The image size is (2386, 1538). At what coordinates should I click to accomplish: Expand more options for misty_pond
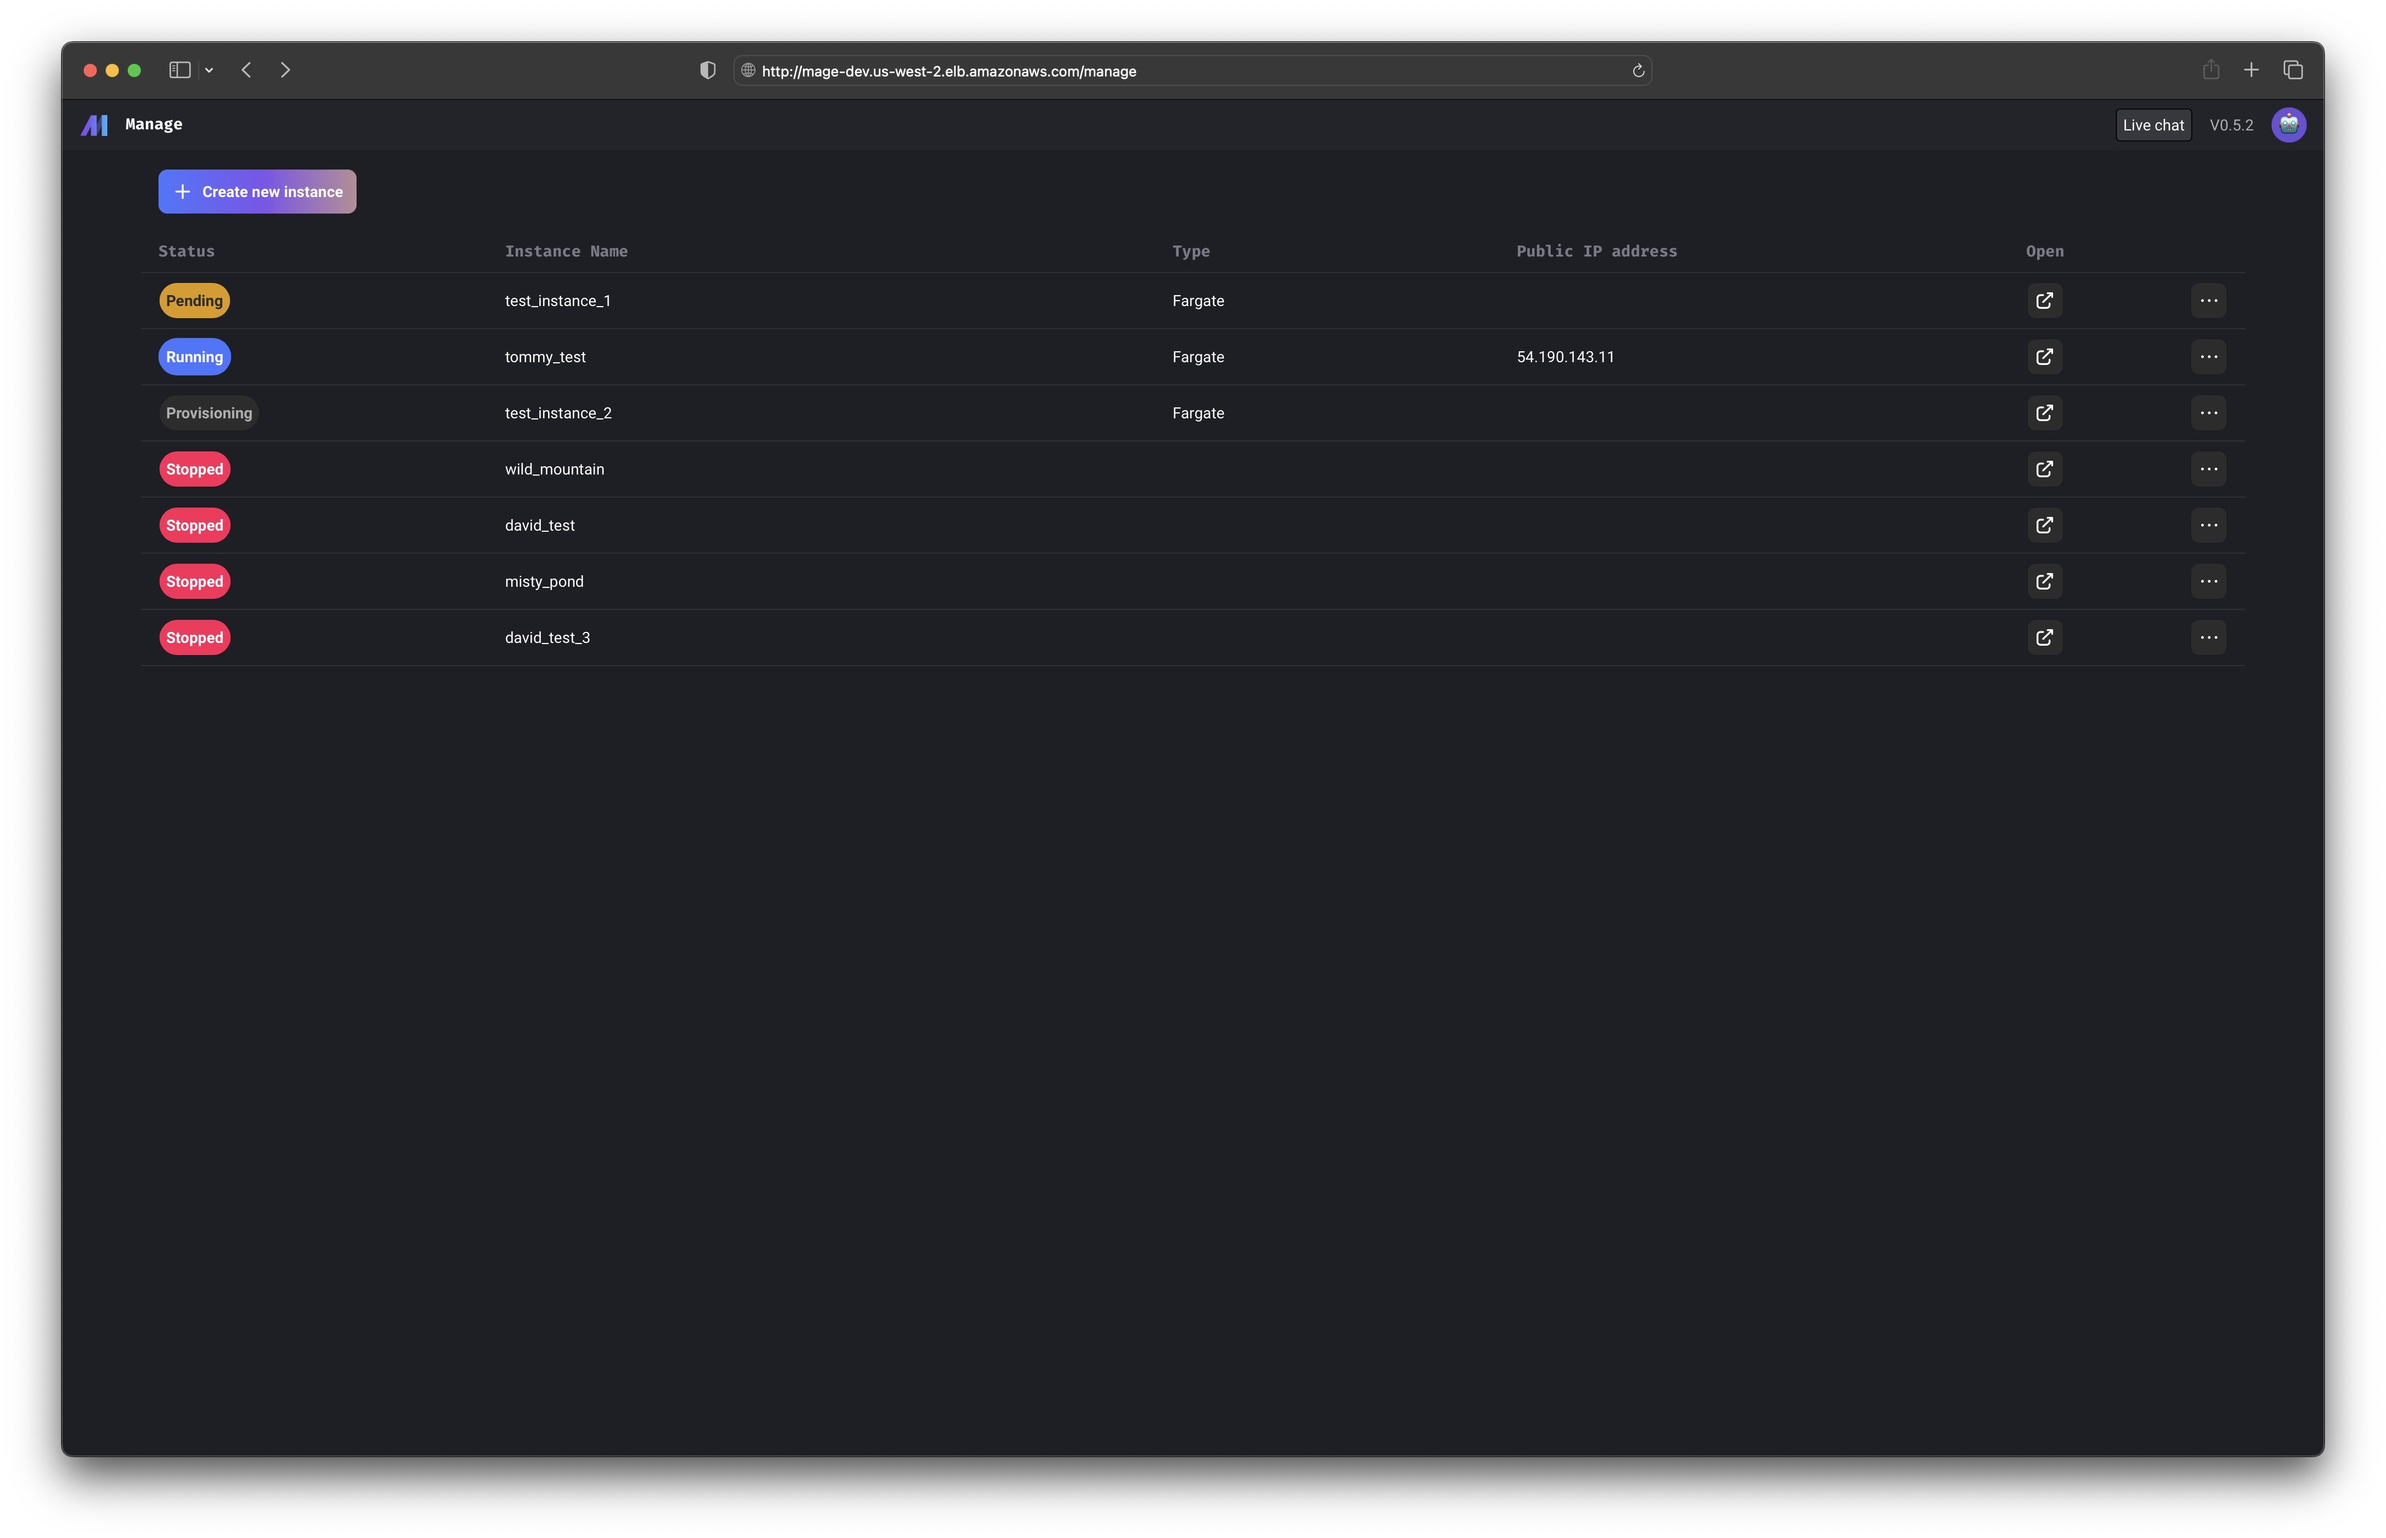coord(2207,581)
